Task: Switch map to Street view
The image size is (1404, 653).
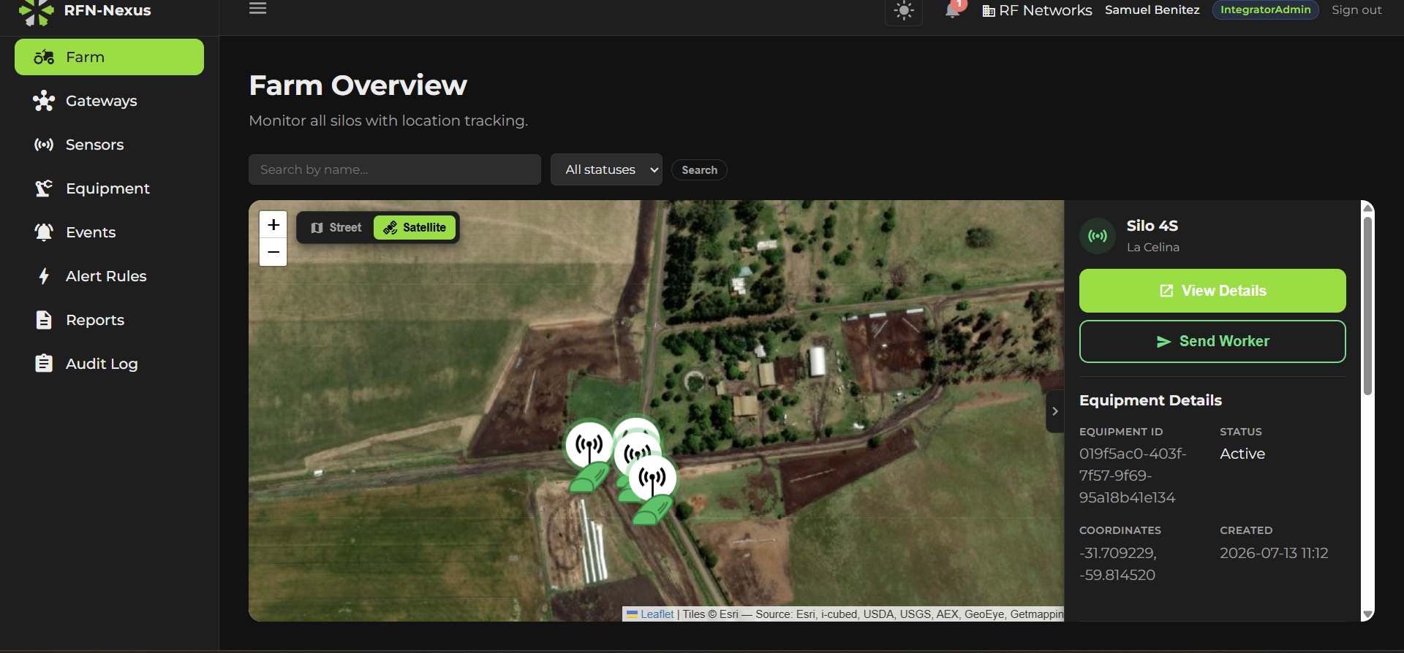Action: tap(336, 228)
